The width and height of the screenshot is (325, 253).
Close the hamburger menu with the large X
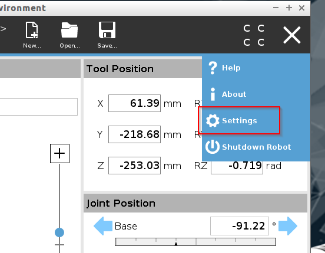click(x=292, y=35)
